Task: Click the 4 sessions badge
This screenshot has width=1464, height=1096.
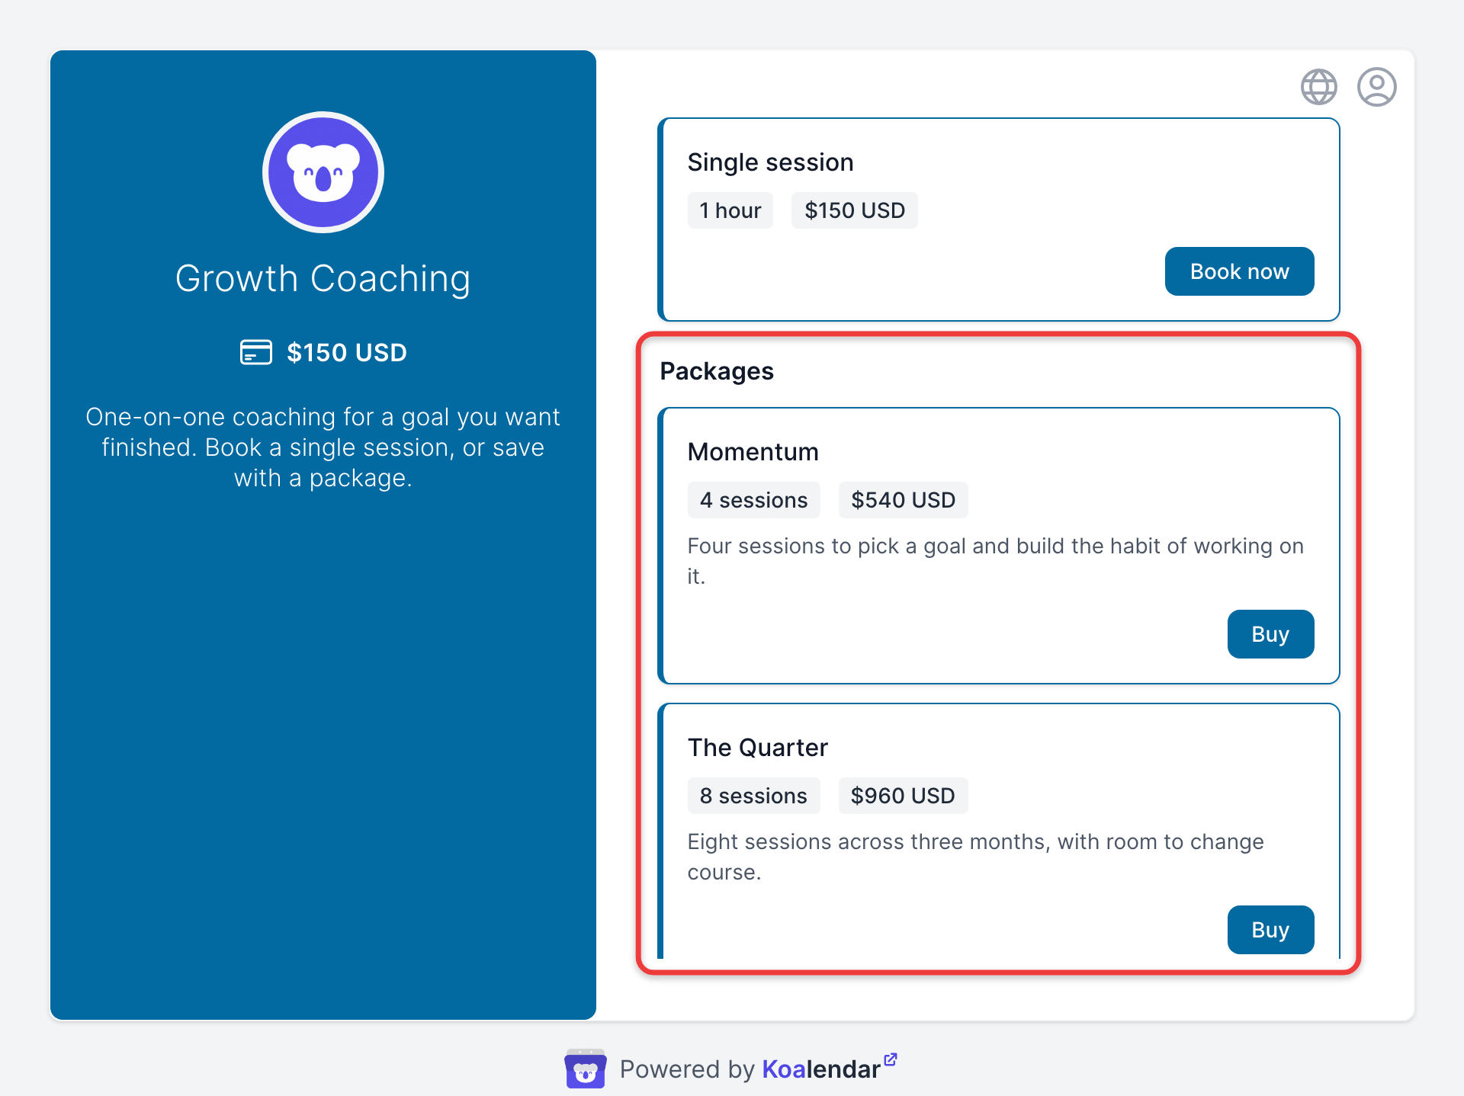Action: 753,500
